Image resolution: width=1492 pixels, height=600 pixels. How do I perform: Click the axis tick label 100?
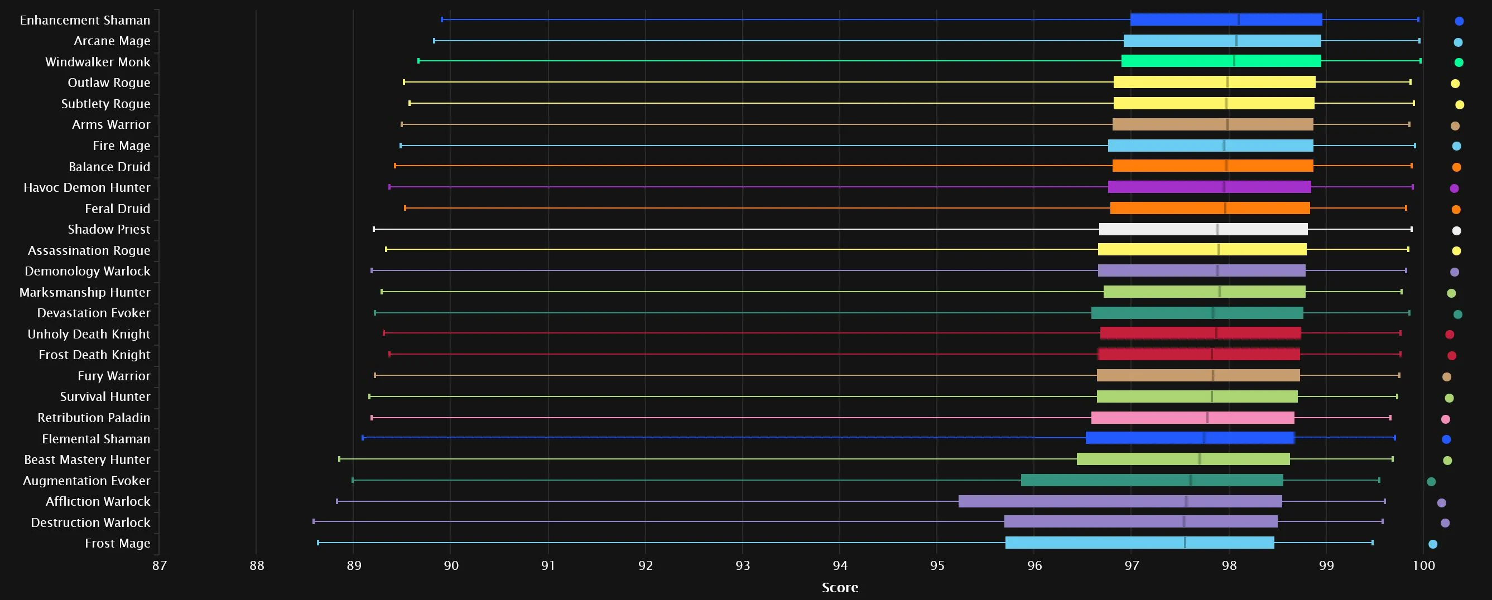[x=1424, y=566]
